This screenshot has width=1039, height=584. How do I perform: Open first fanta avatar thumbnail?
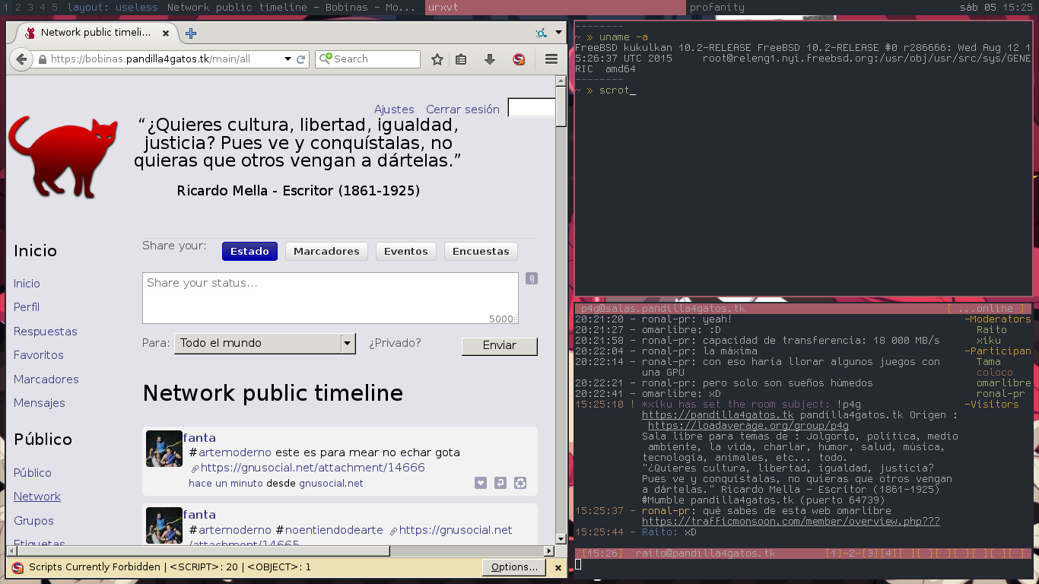pyautogui.click(x=164, y=449)
